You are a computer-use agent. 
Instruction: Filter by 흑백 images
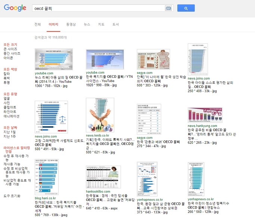(7, 78)
